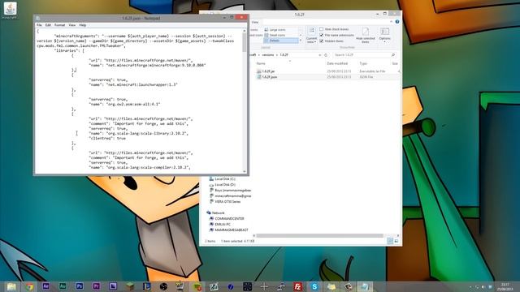Open the Notepad View menu
Screen dimensions: 520x292
[72, 25]
